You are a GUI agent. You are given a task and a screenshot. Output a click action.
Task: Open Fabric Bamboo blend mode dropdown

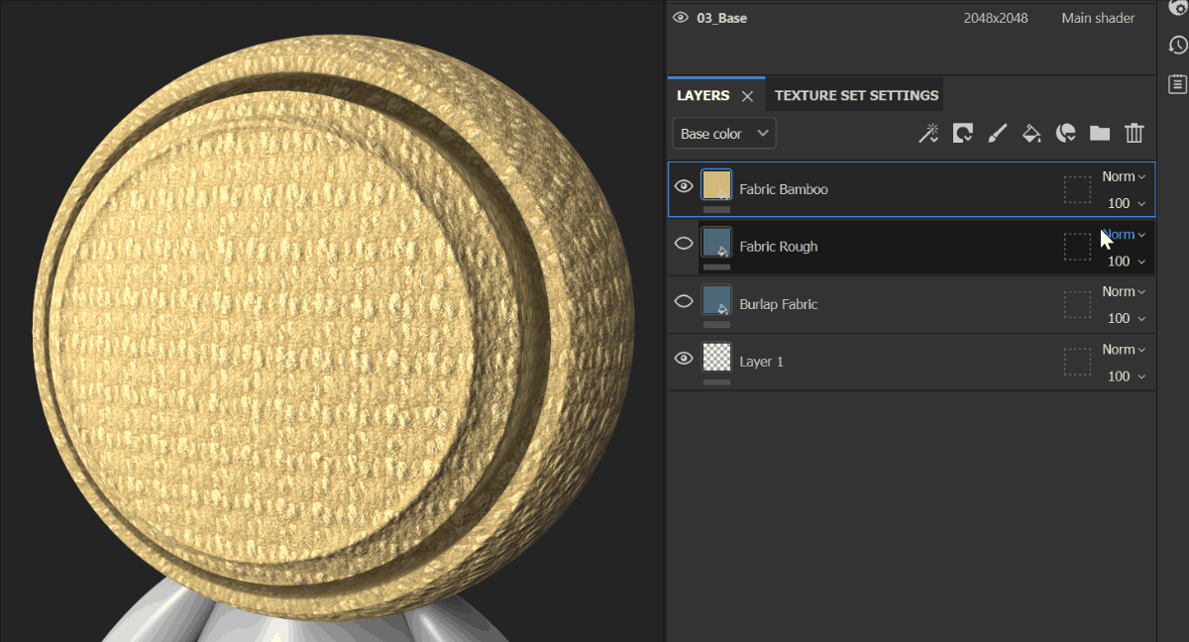[x=1124, y=177]
